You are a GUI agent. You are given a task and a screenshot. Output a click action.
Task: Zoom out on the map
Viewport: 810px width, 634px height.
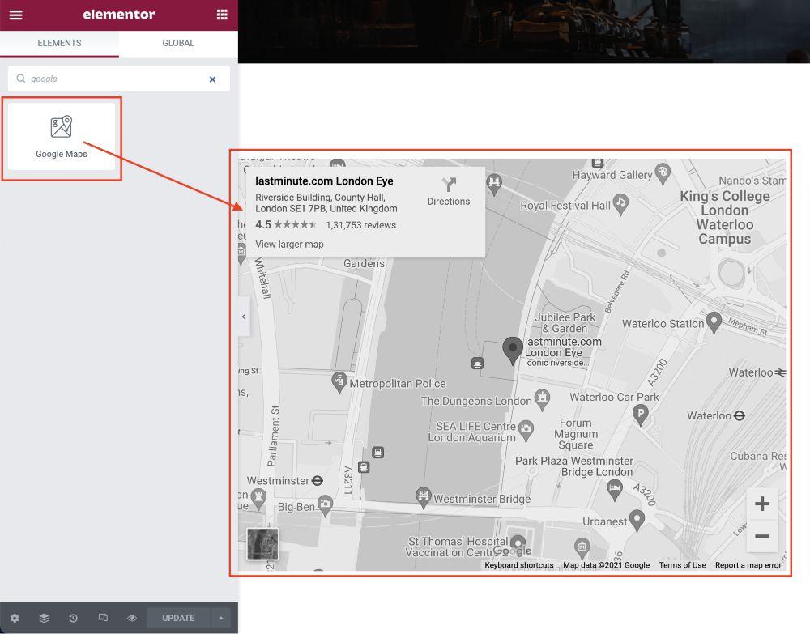(762, 536)
